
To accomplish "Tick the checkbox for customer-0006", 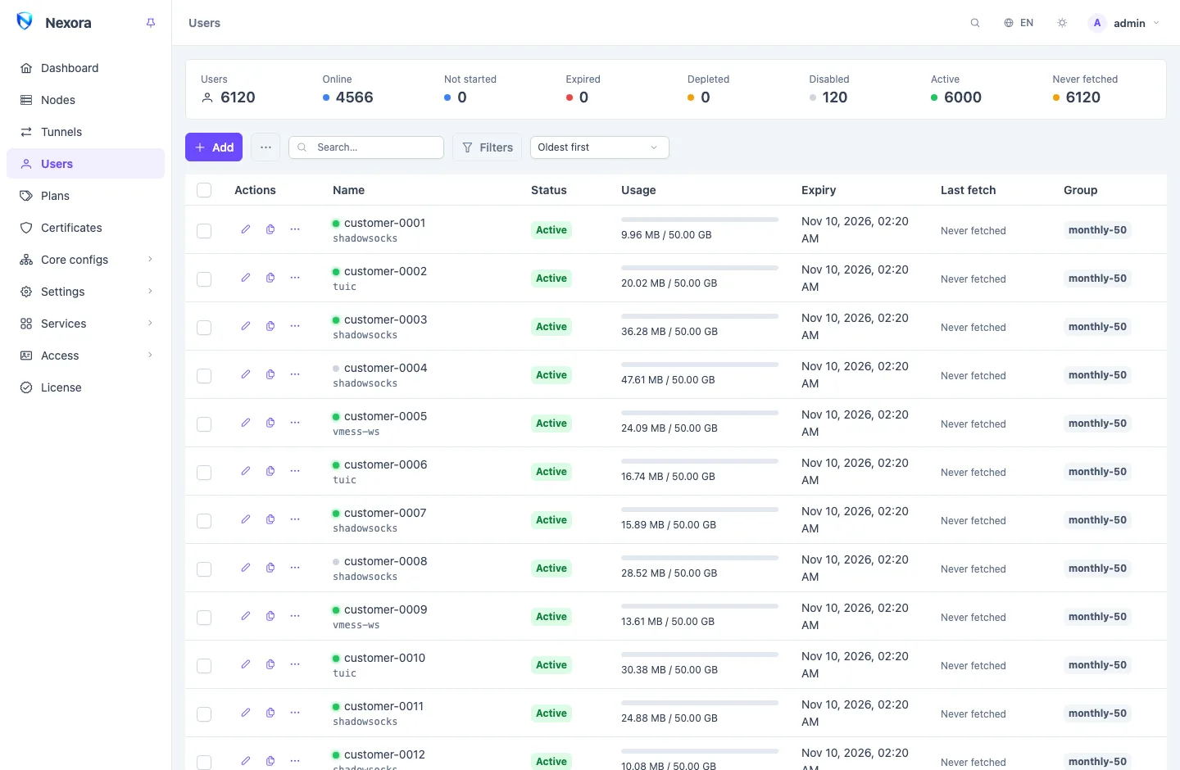I will [x=204, y=473].
